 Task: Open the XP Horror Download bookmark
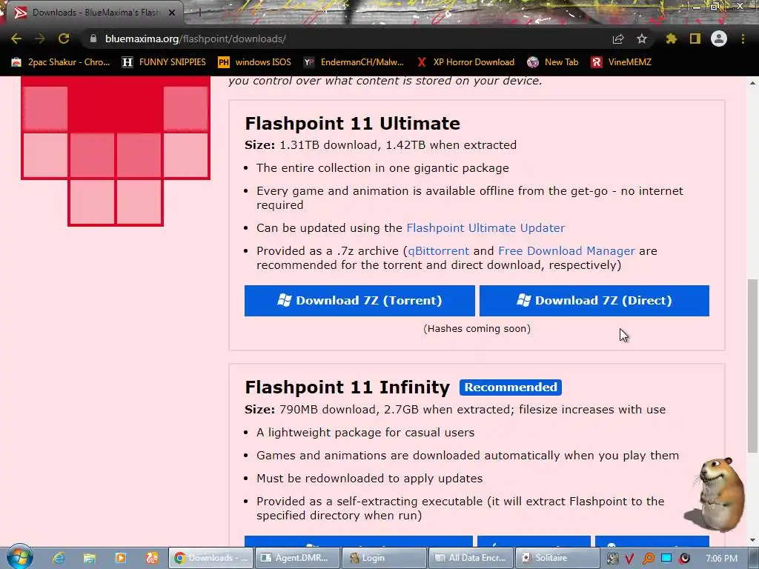pyautogui.click(x=465, y=62)
